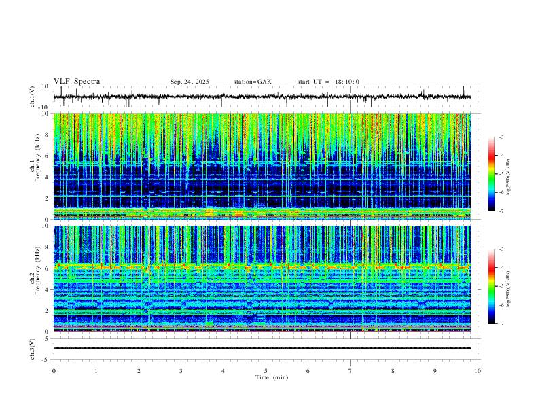Click the ch.3 voltage trace strip

262,348
